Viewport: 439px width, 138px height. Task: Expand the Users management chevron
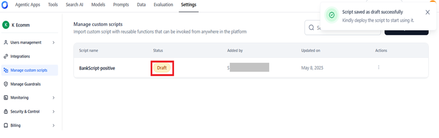[53, 43]
